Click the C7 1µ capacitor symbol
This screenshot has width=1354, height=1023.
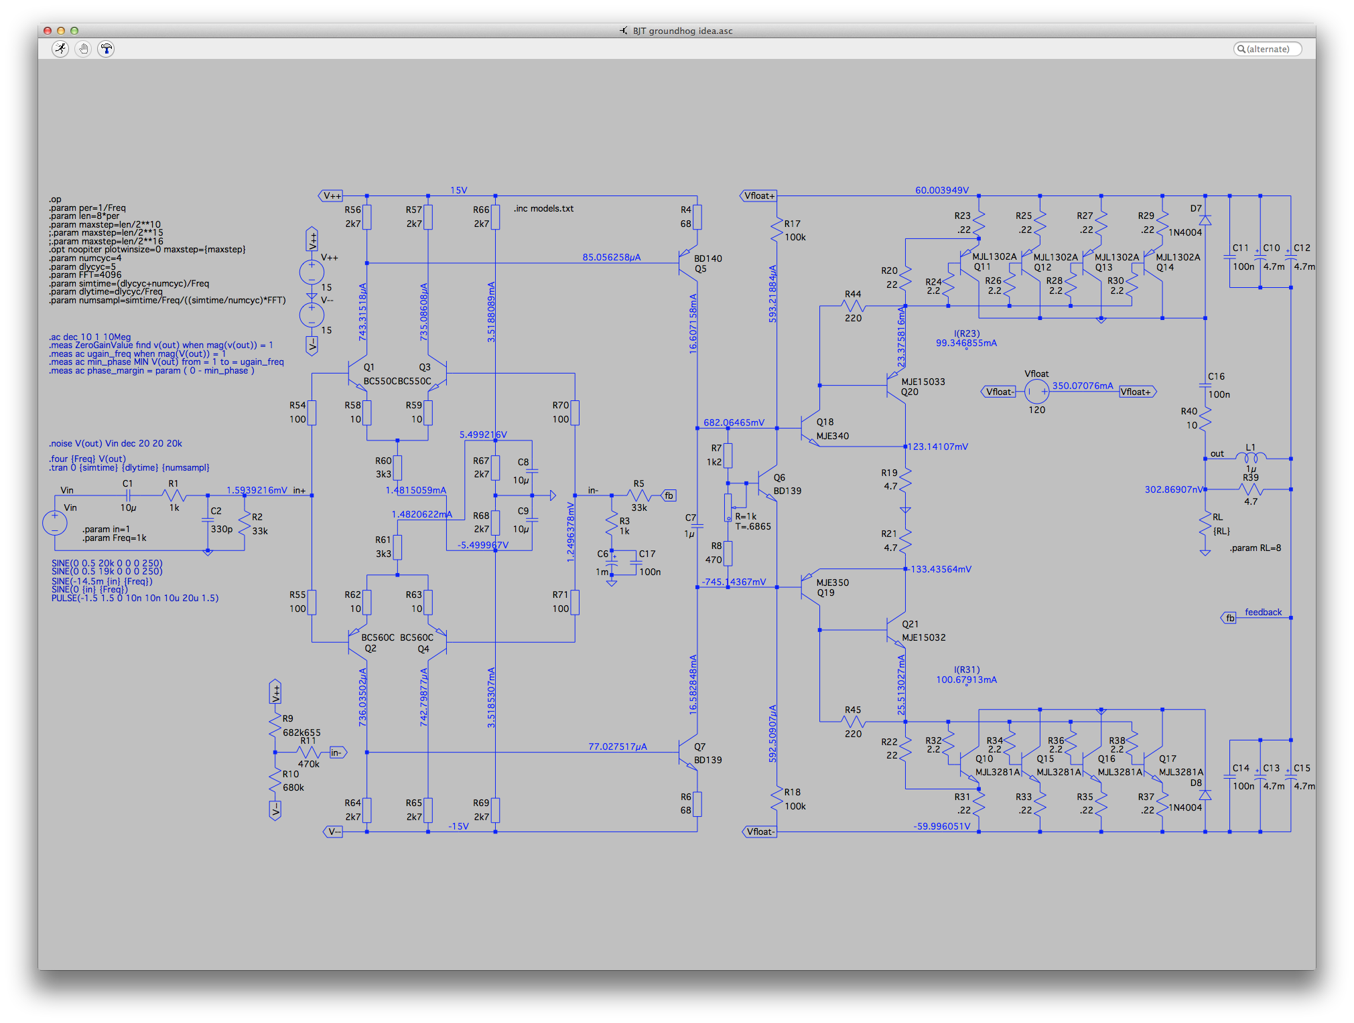pyautogui.click(x=697, y=526)
